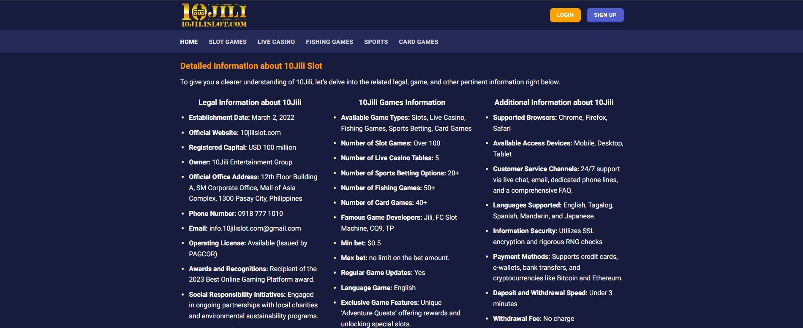Click 'Phone Number: 0918 777 1010'
The image size is (803, 328).
236,213
